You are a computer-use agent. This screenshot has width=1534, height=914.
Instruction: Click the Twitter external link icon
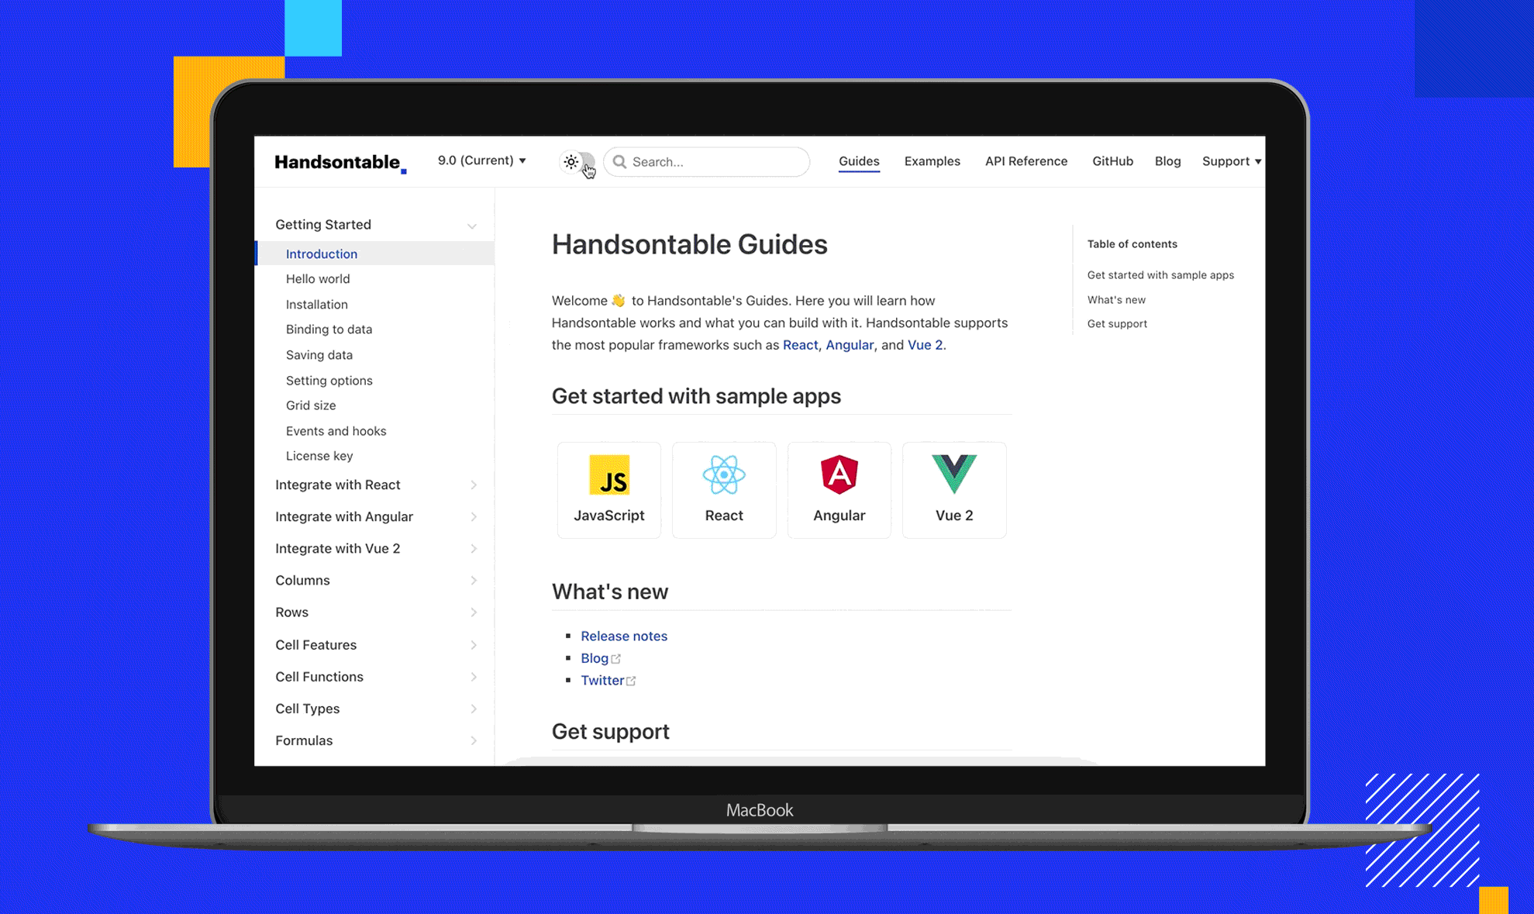coord(630,680)
